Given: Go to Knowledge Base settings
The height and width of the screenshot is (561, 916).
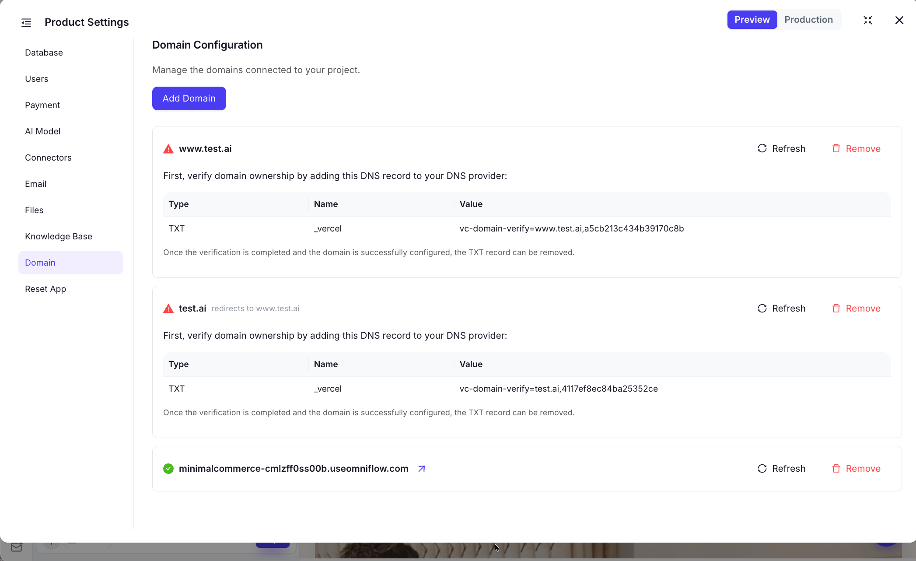Looking at the screenshot, I should point(59,236).
